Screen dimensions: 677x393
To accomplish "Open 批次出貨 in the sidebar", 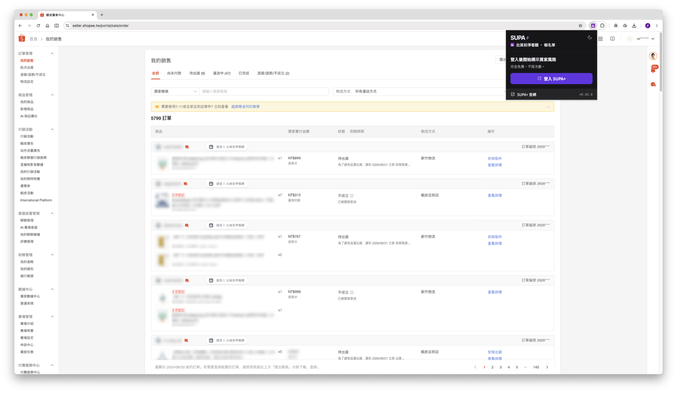I will (x=27, y=68).
